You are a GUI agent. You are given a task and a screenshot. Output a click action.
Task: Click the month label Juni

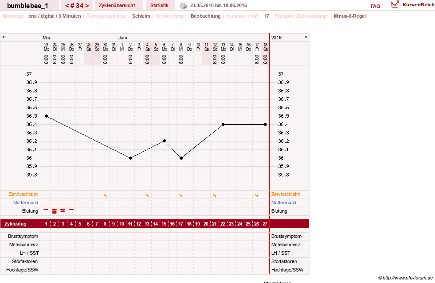point(123,37)
